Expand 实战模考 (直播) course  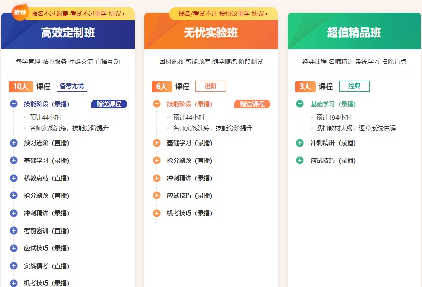(14, 266)
